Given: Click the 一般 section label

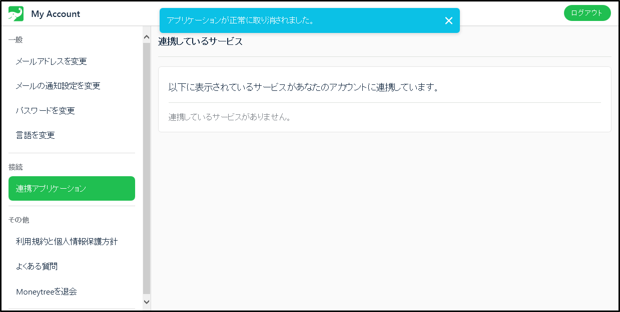Looking at the screenshot, I should click(16, 40).
